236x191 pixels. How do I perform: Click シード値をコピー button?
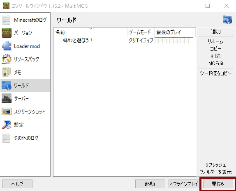216,73
